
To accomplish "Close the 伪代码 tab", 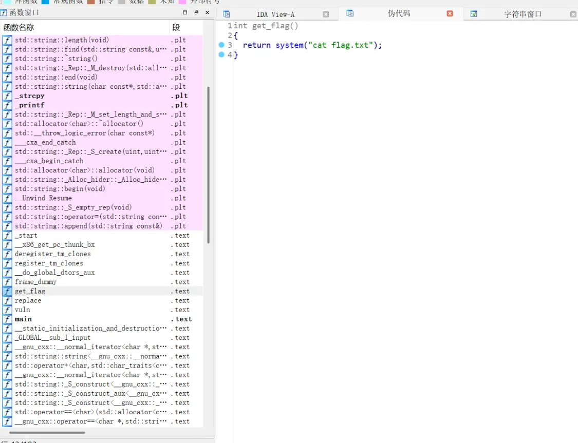I will (x=450, y=14).
